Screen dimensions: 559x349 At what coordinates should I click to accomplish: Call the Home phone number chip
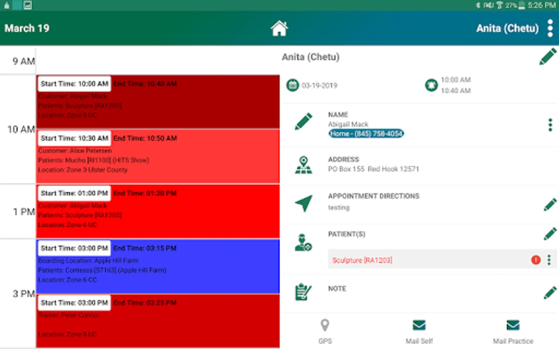(x=366, y=134)
